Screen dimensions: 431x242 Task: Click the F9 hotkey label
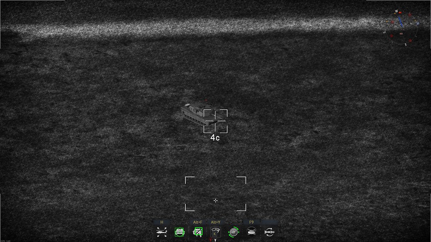[252, 222]
